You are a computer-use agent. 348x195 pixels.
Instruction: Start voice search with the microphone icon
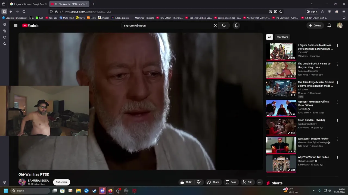[236, 25]
